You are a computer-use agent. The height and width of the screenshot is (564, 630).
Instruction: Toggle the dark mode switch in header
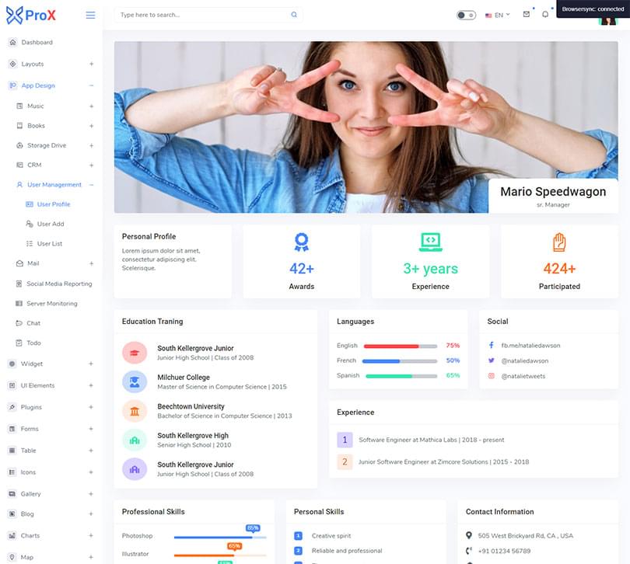tap(466, 15)
